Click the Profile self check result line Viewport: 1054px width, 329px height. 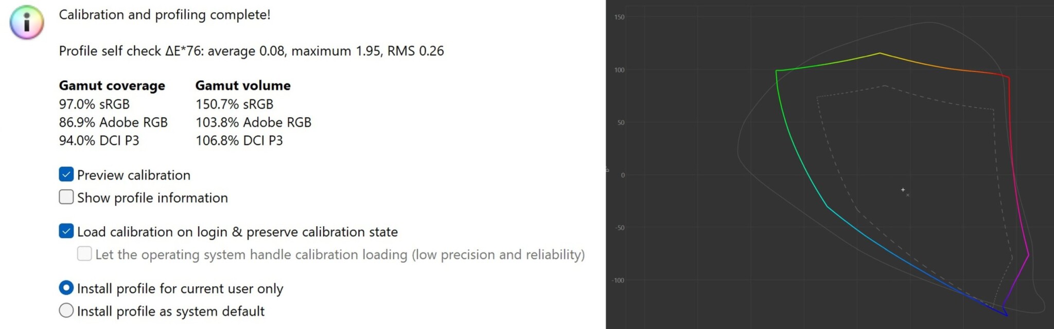(251, 51)
